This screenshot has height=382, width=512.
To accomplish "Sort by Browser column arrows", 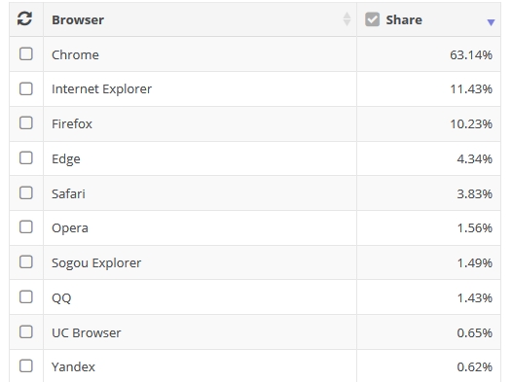I will 347,19.
